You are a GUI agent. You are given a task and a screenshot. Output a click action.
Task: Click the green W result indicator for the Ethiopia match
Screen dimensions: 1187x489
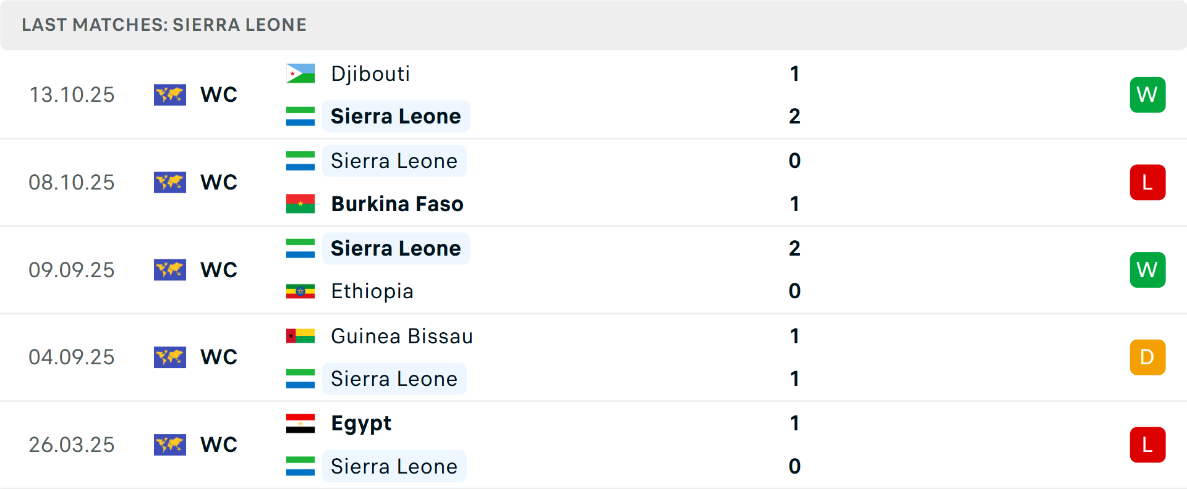point(1147,270)
